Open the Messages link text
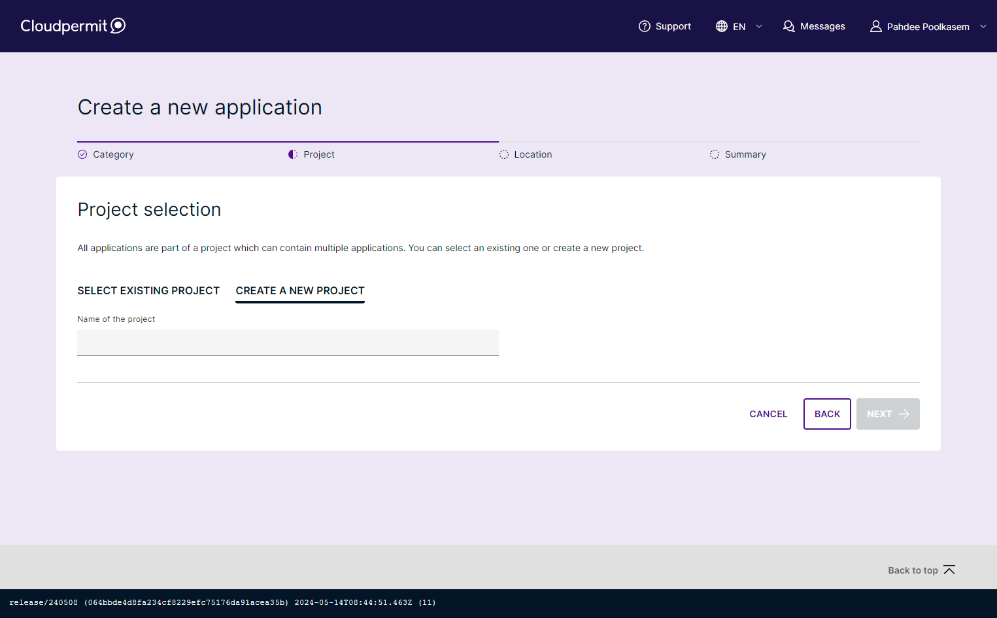This screenshot has height=618, width=997. pos(822,26)
